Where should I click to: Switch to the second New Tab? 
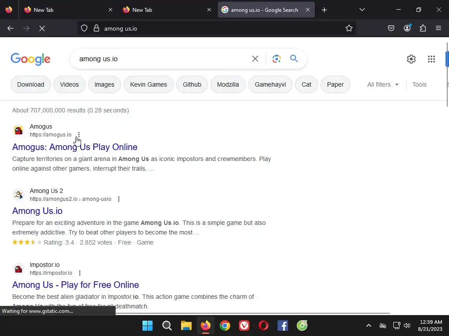pos(167,10)
